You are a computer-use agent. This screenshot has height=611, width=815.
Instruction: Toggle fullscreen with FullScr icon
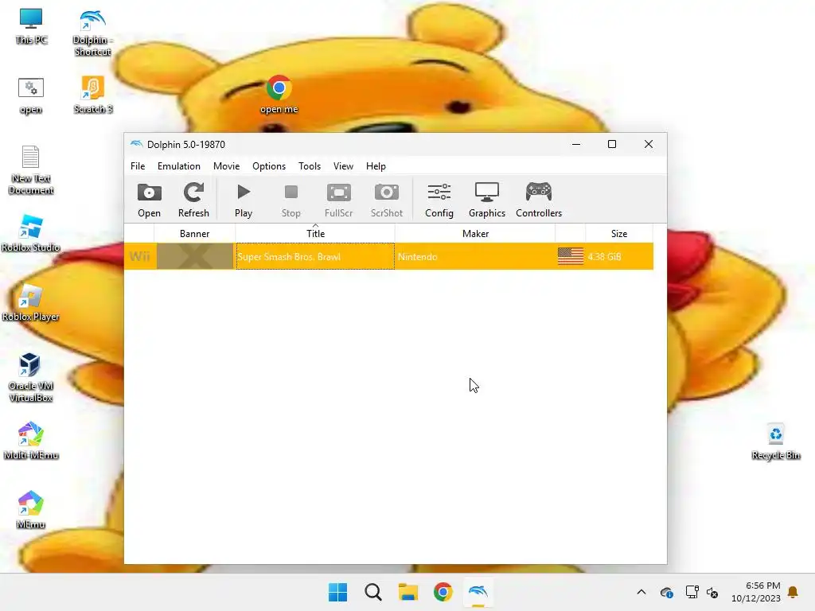(x=339, y=200)
